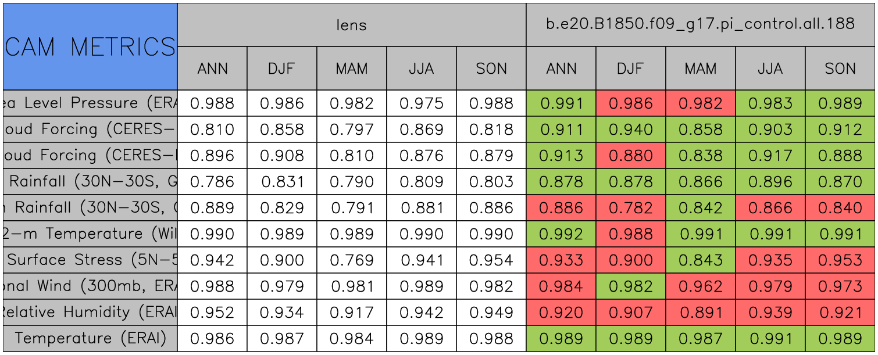Click the white cell showing 0.786

point(212,182)
